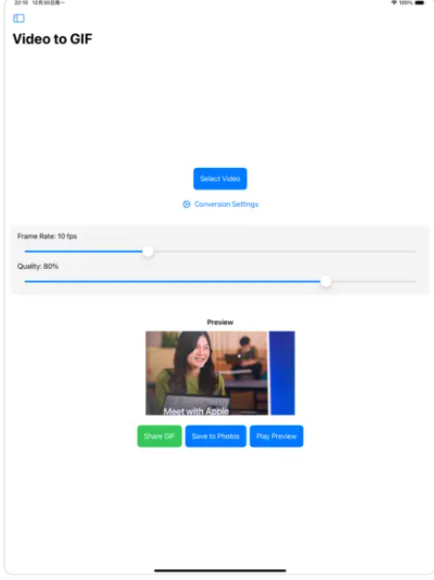Click the Frame Rate slider handle
This screenshot has height=580, width=434.
[x=148, y=251]
